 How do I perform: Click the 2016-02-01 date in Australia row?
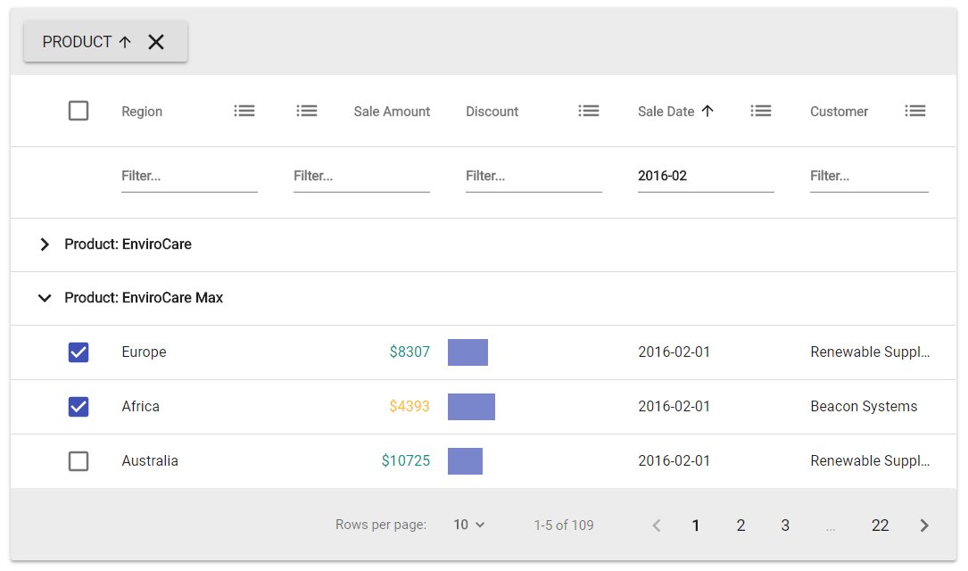[674, 460]
